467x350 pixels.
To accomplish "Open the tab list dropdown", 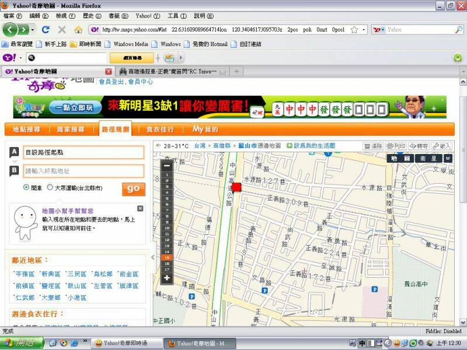I will coord(463,71).
